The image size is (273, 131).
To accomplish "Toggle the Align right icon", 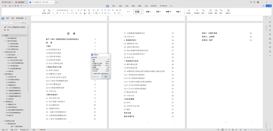I will tap(99, 13).
